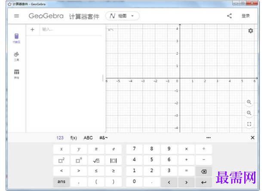Tap the division key
This screenshot has width=264, height=191.
(204, 149)
